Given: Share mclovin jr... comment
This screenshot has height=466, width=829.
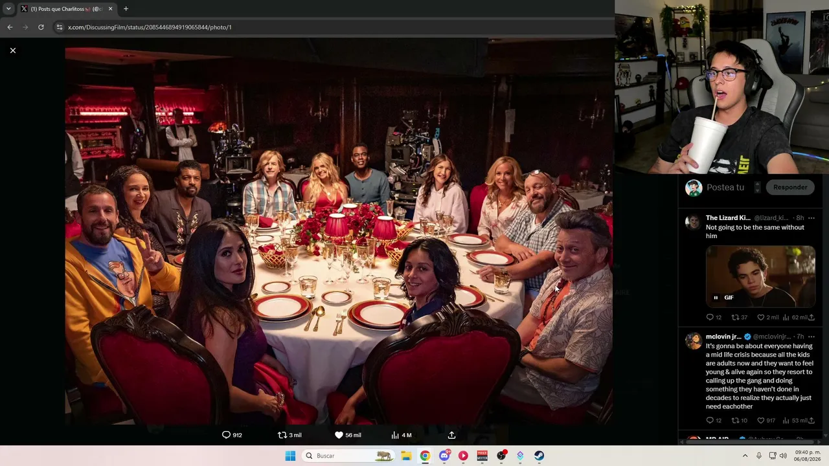Looking at the screenshot, I should point(812,421).
